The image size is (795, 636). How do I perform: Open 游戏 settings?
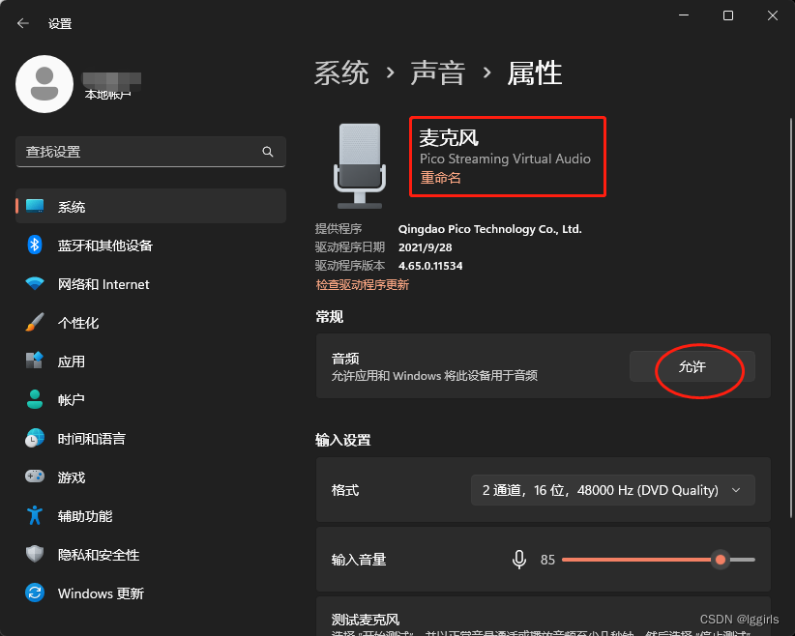(x=151, y=477)
